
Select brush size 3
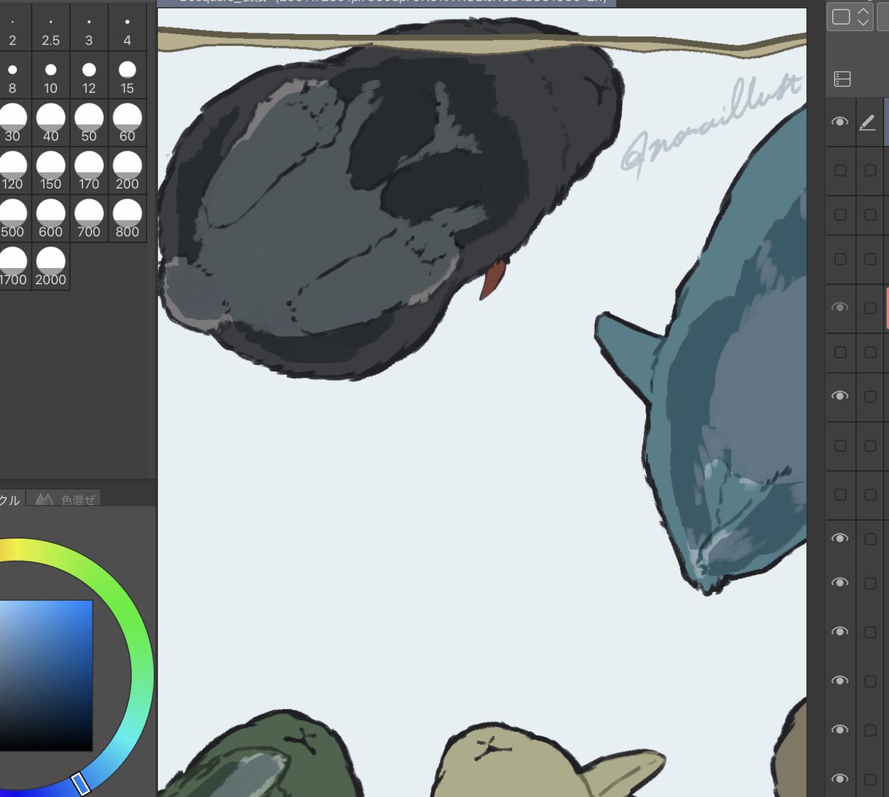[x=89, y=27]
